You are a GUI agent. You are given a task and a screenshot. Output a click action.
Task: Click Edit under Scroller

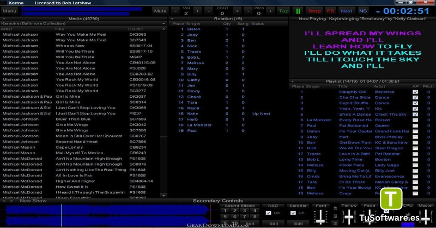pyautogui.click(x=298, y=223)
